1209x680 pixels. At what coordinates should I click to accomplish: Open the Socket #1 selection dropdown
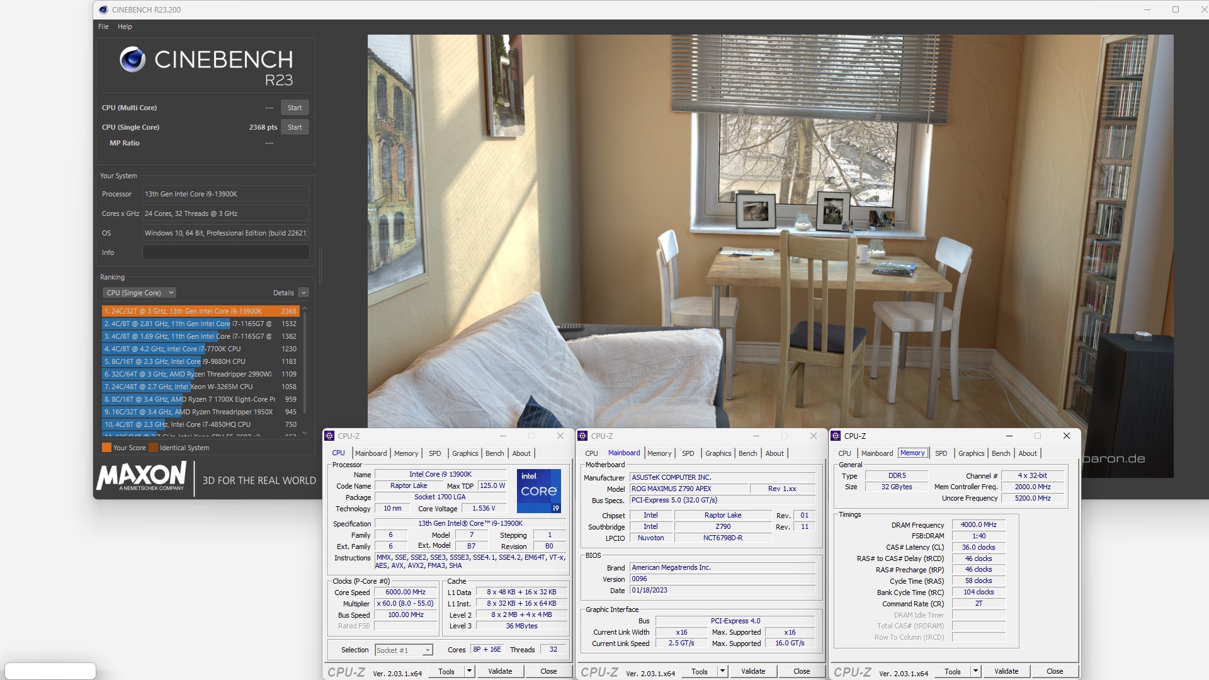click(404, 650)
